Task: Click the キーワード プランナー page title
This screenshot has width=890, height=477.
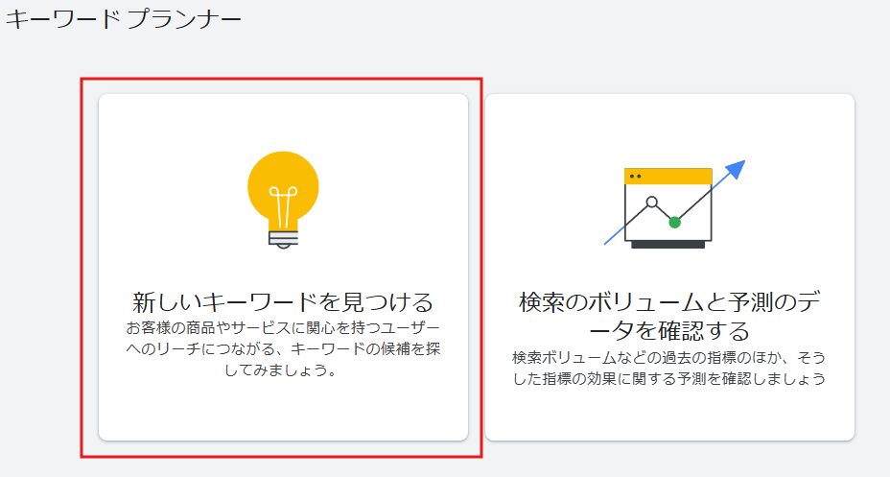Action: pos(124,18)
